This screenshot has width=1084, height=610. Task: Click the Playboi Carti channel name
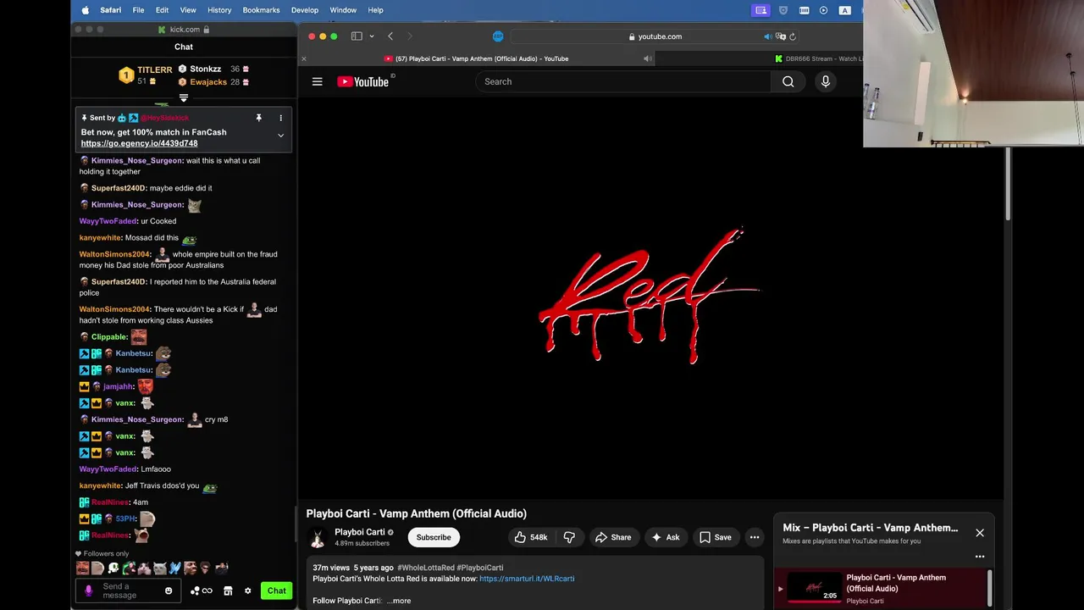click(x=360, y=532)
